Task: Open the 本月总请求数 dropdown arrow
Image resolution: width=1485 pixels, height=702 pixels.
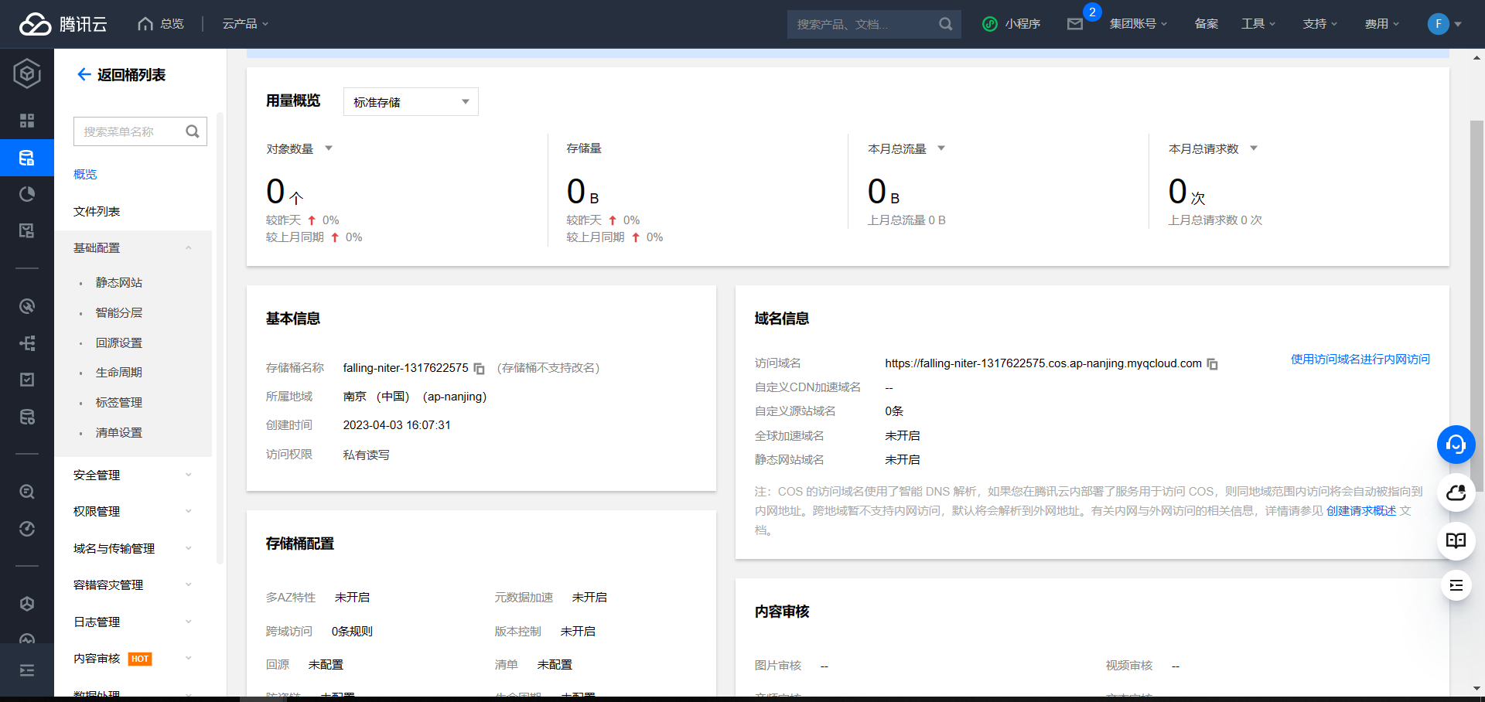Action: (1254, 148)
